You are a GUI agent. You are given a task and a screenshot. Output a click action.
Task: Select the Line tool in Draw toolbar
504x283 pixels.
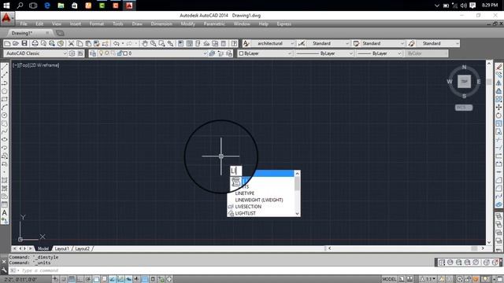(x=5, y=67)
